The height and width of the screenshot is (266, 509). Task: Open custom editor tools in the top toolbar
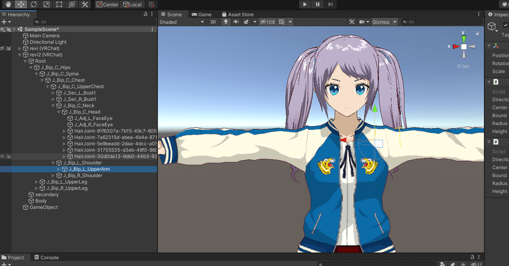(85, 5)
